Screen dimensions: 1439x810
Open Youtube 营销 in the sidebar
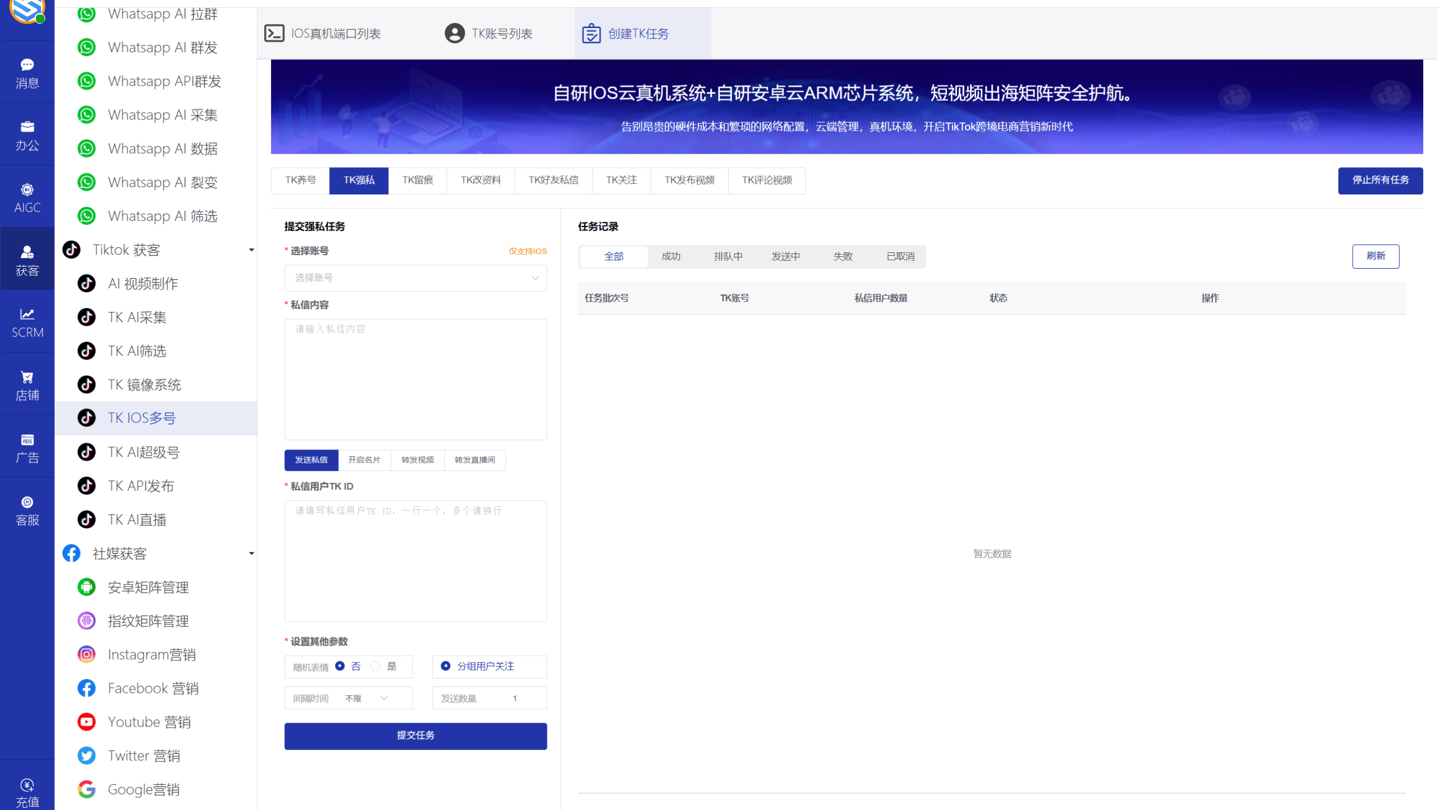click(x=149, y=722)
